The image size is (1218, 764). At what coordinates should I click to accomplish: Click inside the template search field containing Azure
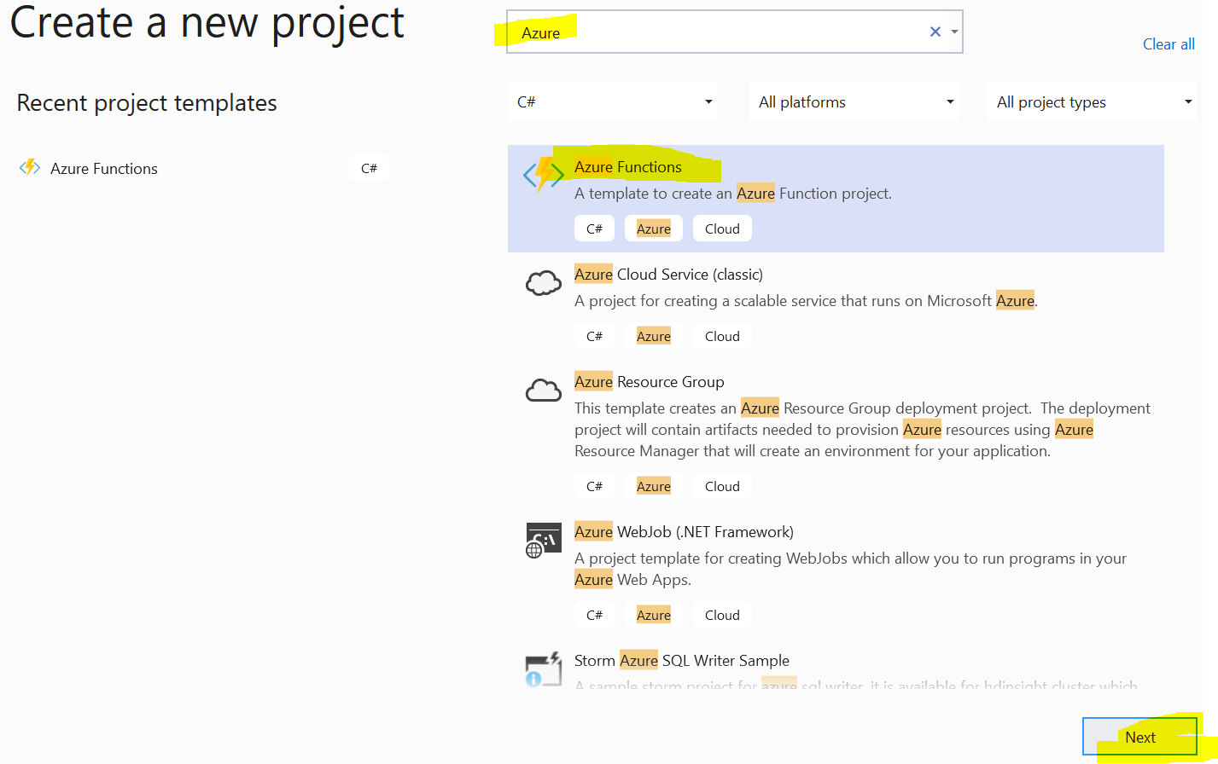pos(734,32)
